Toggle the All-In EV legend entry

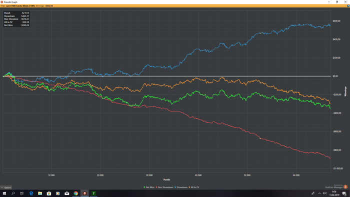(x=194, y=187)
